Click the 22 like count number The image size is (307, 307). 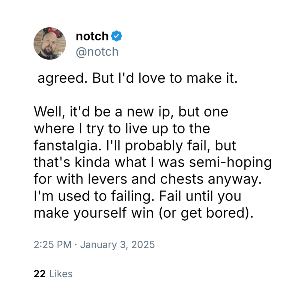[39, 274]
